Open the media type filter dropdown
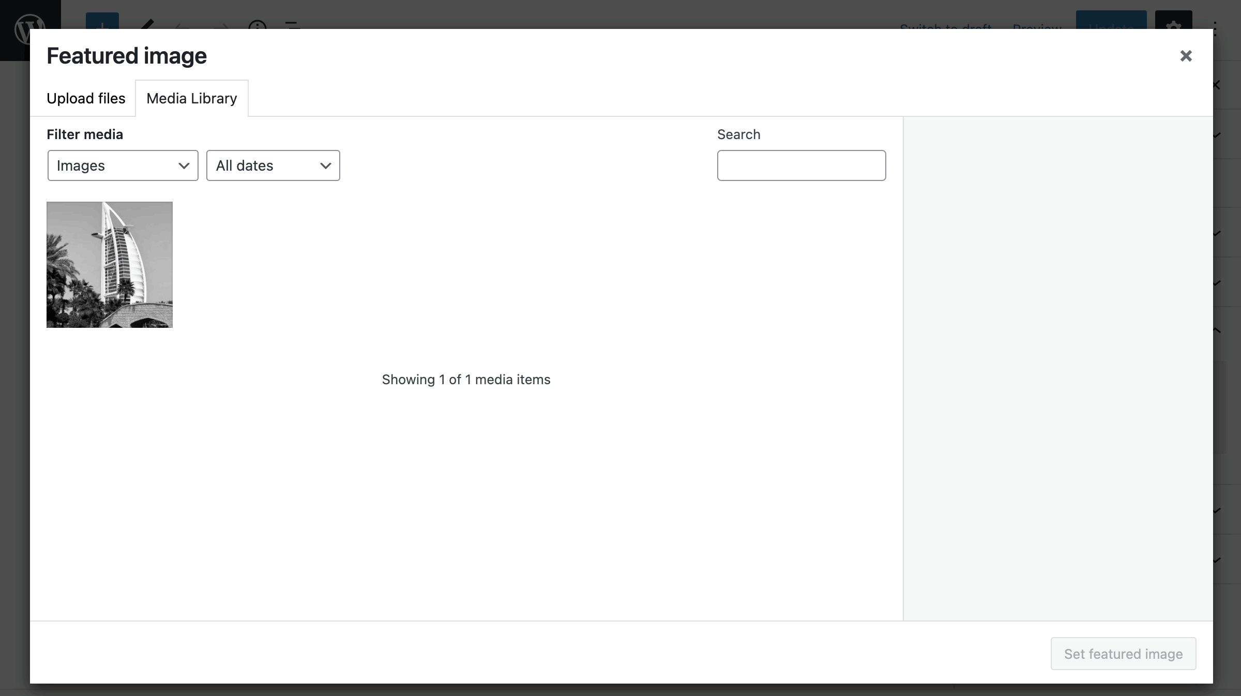Viewport: 1241px width, 696px height. (122, 165)
